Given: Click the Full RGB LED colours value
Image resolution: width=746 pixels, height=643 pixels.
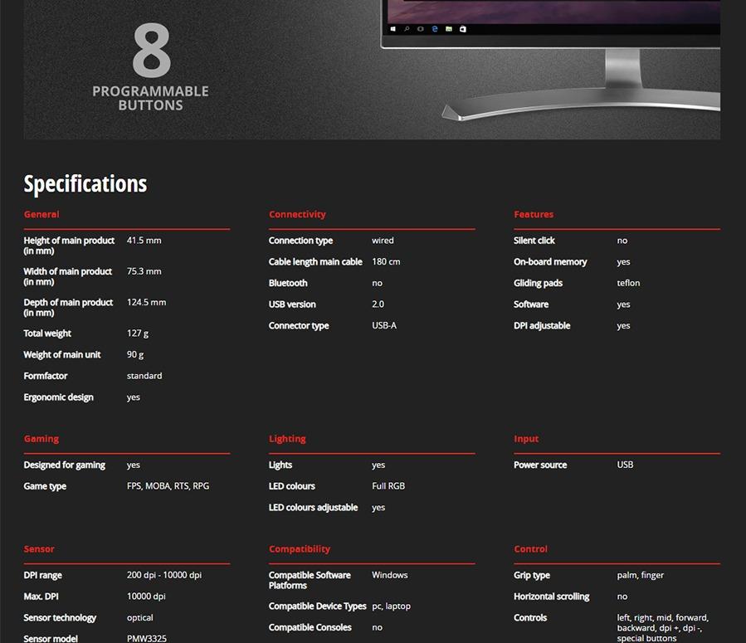Looking at the screenshot, I should (x=388, y=486).
